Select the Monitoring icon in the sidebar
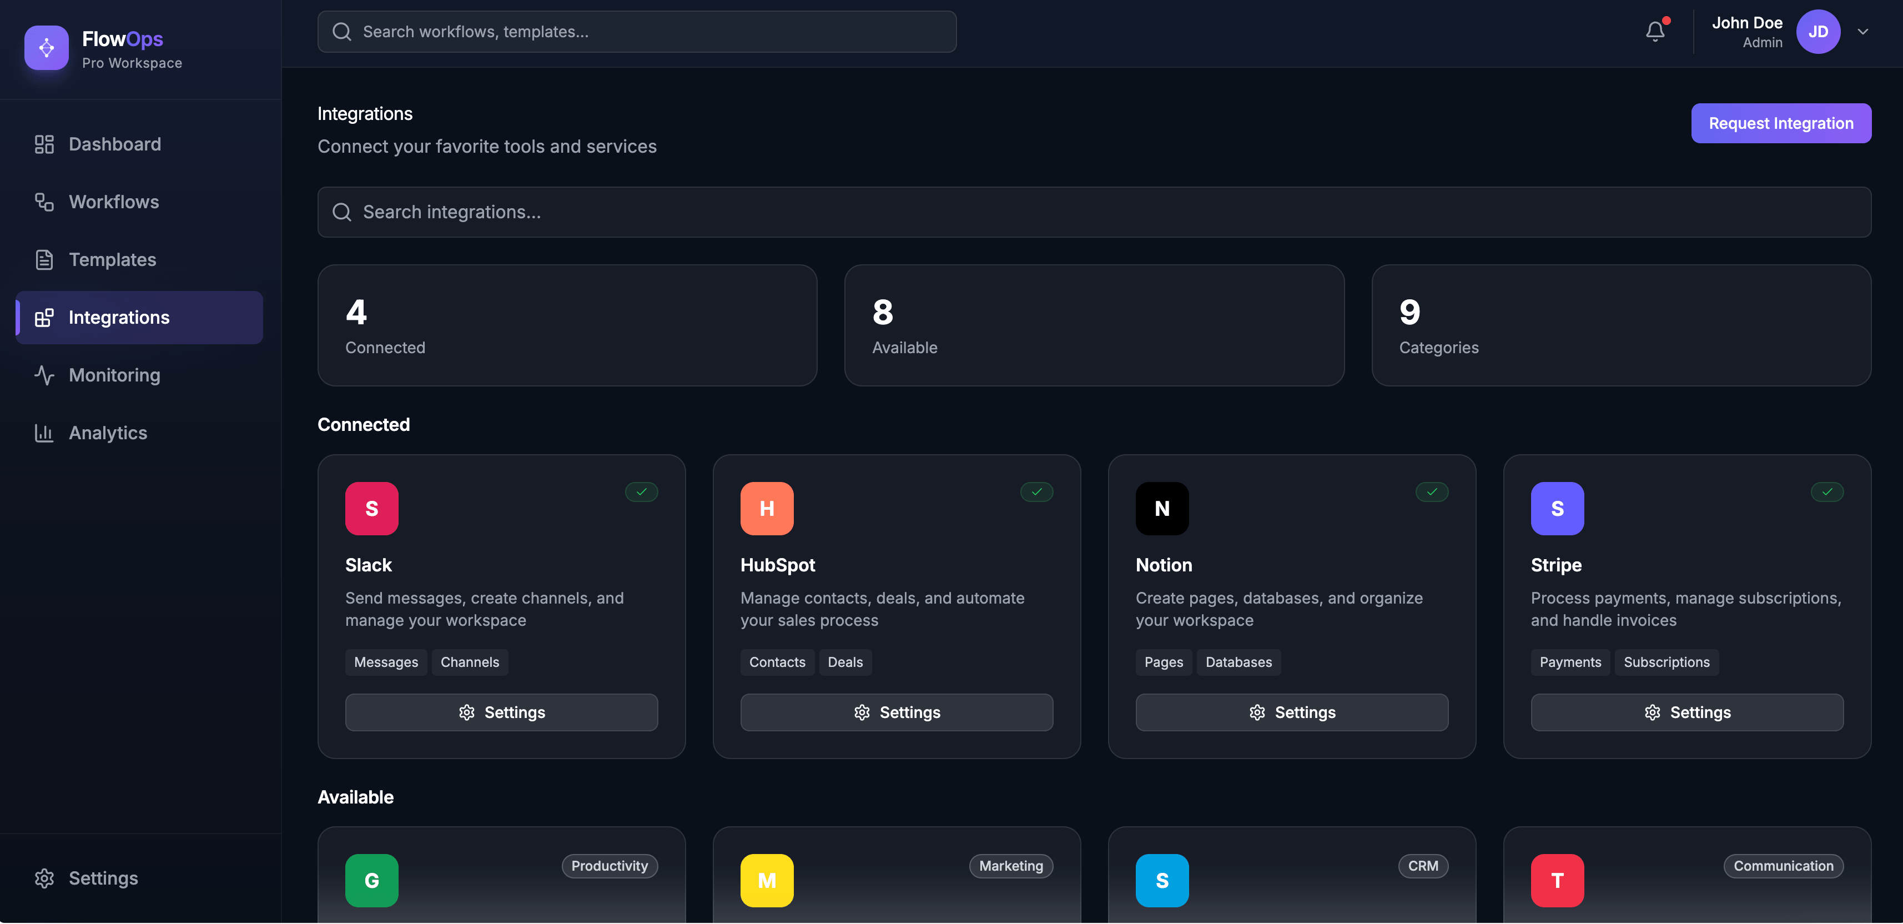The image size is (1903, 924). 44,375
